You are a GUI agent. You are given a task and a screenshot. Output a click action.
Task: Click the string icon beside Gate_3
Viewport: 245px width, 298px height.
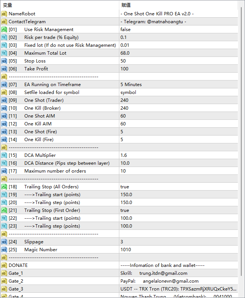[x=4, y=289]
